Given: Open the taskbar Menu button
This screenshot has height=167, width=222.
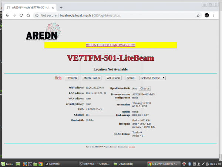Looking at the screenshot, I should coord(7,164).
